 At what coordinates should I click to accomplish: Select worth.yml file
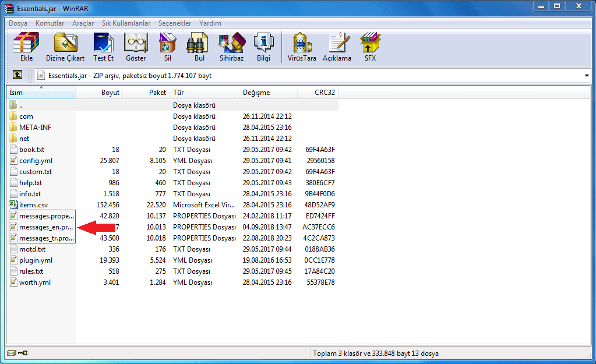34,282
